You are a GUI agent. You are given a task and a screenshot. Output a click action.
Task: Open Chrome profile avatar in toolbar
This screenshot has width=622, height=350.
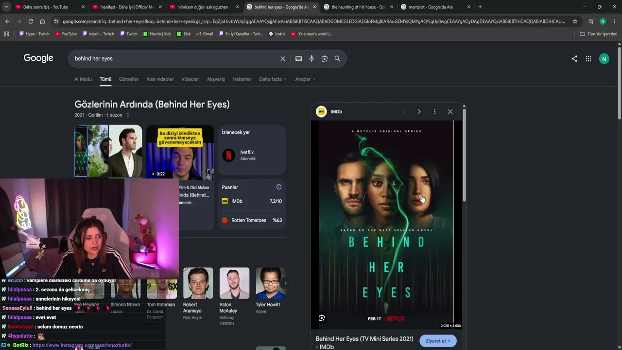(x=603, y=21)
